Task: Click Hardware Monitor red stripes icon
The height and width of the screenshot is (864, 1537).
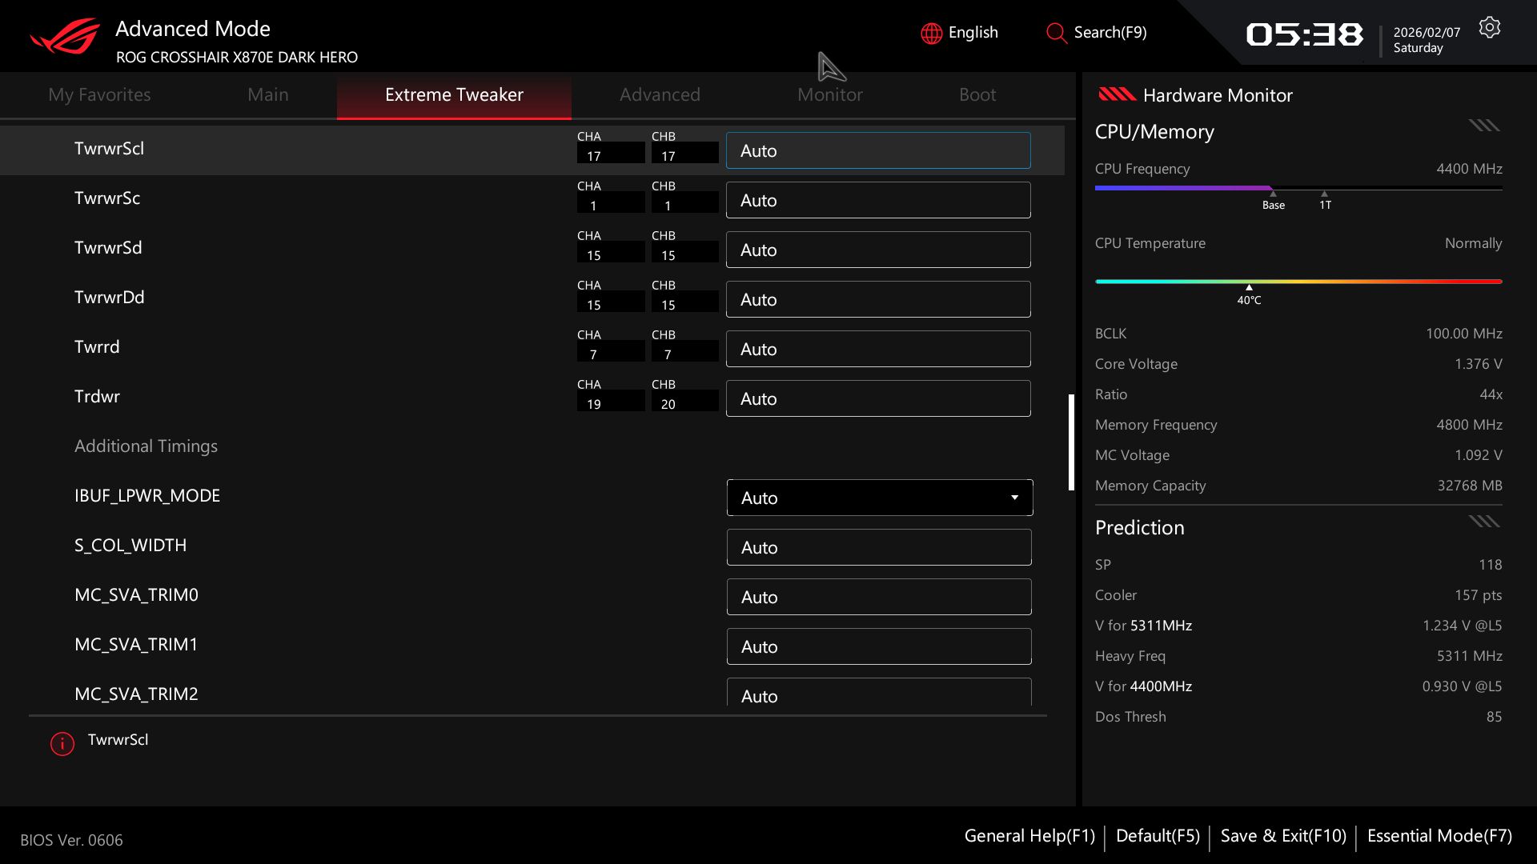Action: (1117, 95)
